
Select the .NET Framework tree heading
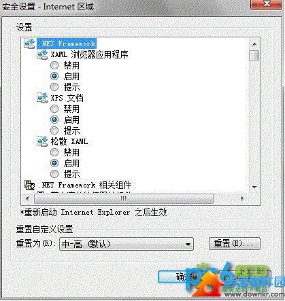(x=67, y=43)
